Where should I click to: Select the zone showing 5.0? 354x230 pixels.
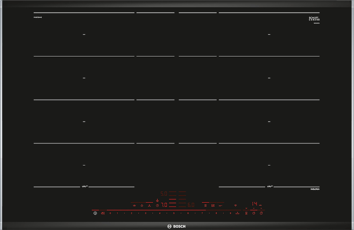[x=164, y=194]
